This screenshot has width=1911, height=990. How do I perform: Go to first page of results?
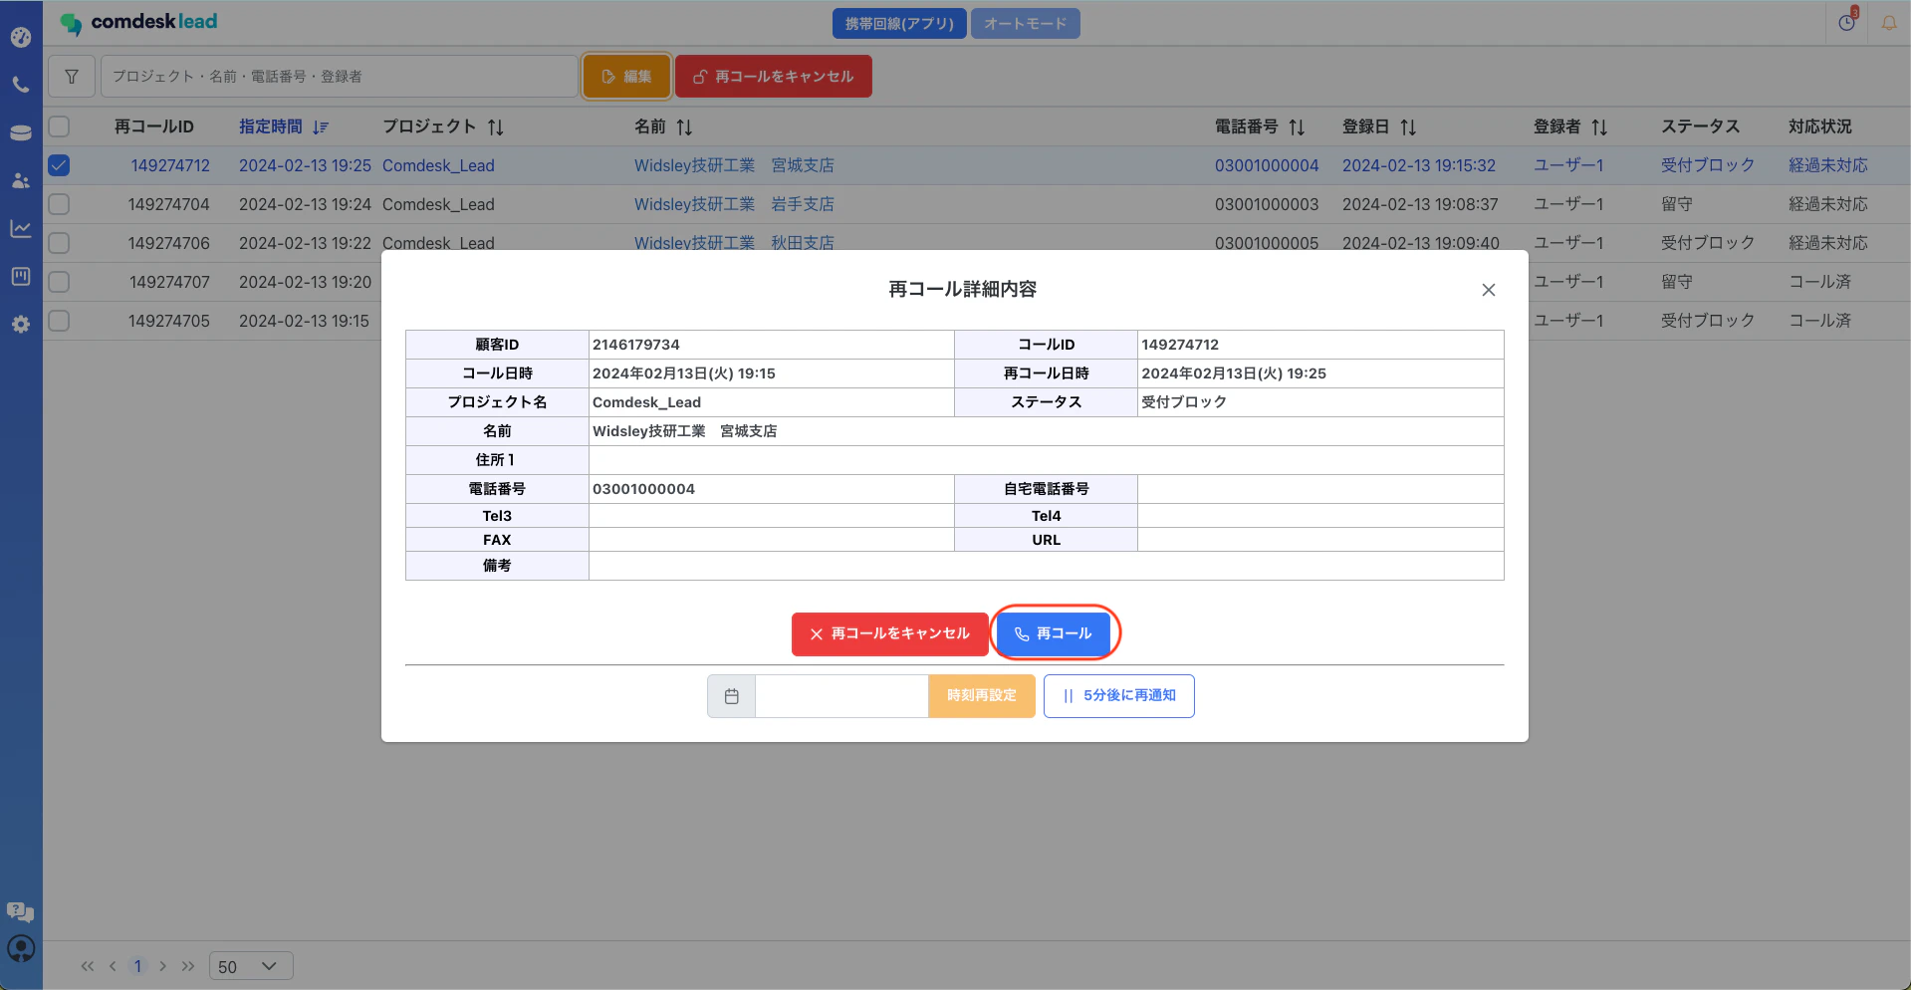[x=88, y=966]
